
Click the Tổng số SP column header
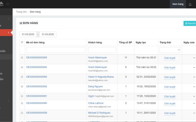click(x=125, y=42)
